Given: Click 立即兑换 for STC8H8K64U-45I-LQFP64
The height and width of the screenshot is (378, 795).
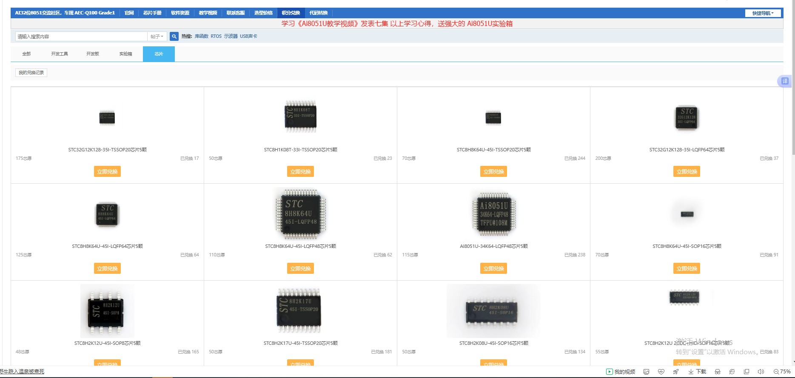Looking at the screenshot, I should [x=107, y=269].
